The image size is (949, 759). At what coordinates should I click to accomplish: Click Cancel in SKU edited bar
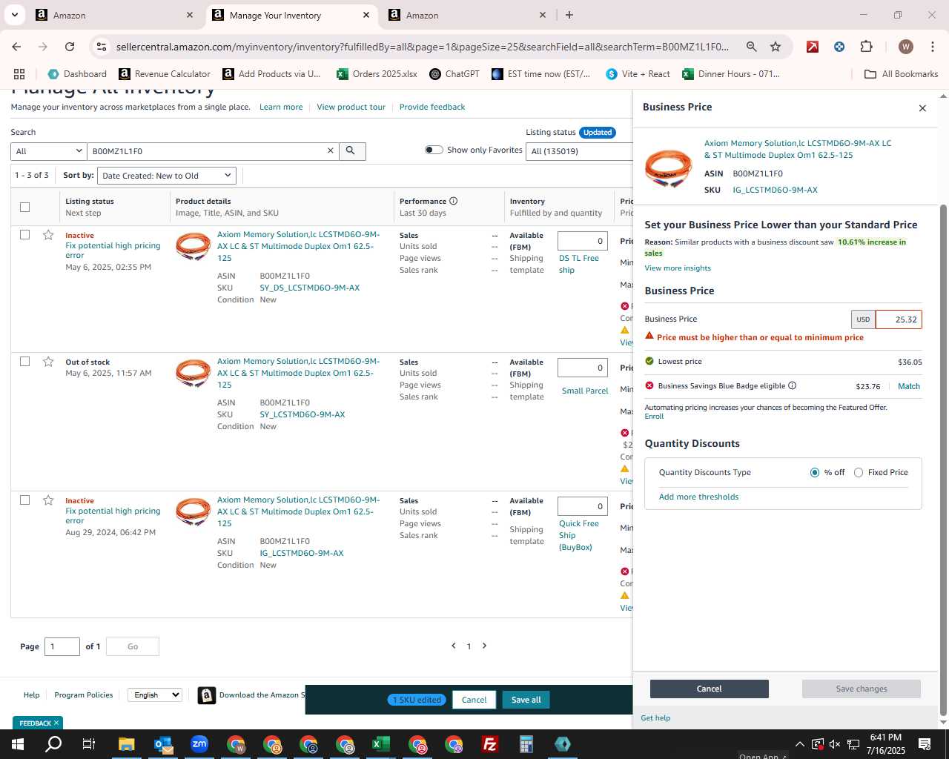coord(474,700)
